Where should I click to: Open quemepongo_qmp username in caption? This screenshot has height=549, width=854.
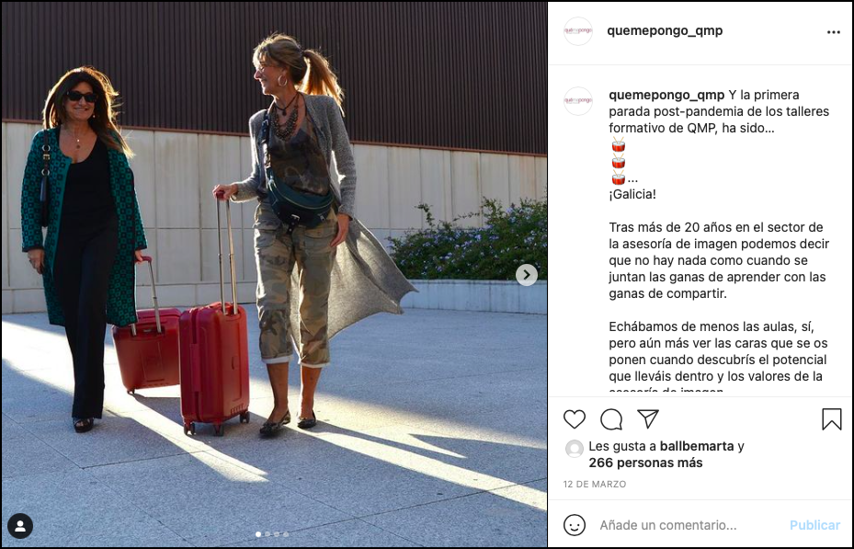pos(666,95)
